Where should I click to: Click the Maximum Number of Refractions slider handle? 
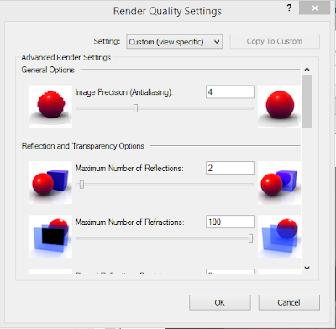(251, 238)
